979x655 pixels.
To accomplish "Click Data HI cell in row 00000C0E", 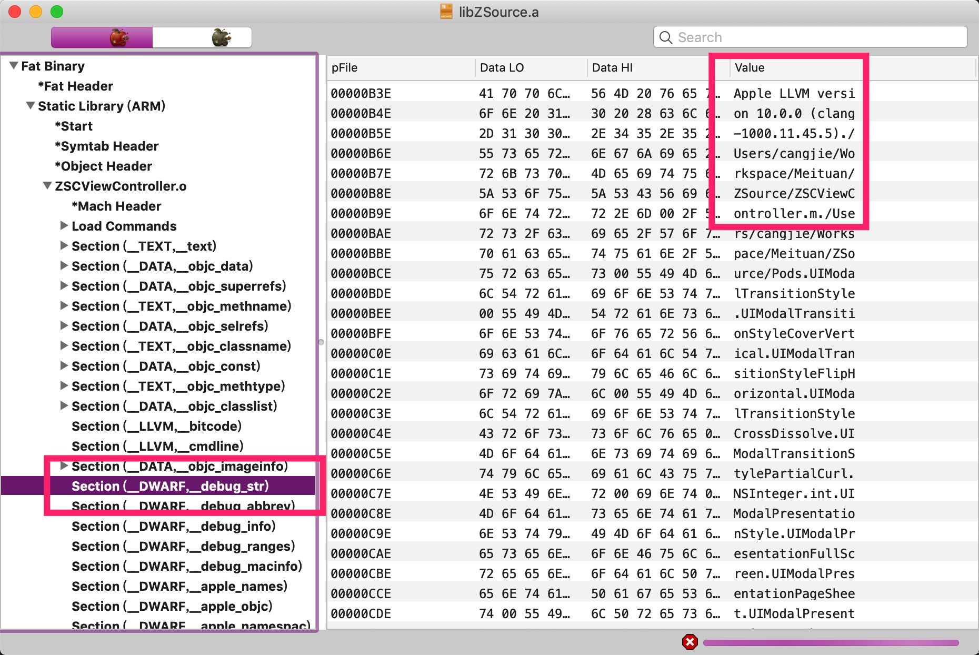I will [x=656, y=353].
